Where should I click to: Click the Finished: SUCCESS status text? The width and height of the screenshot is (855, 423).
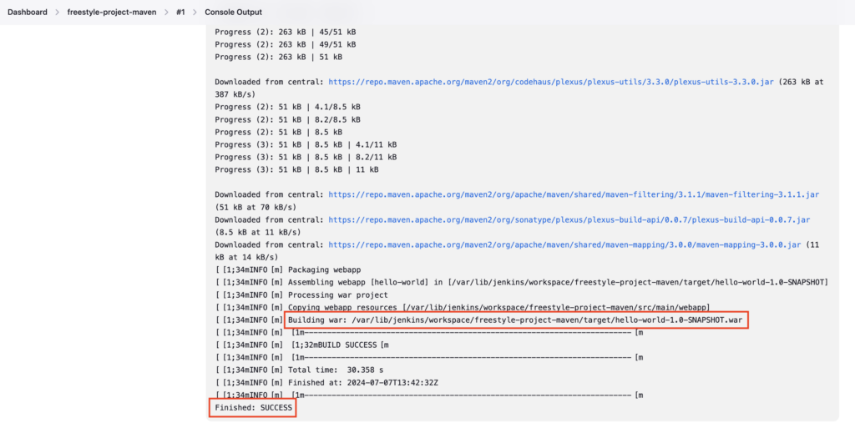254,408
